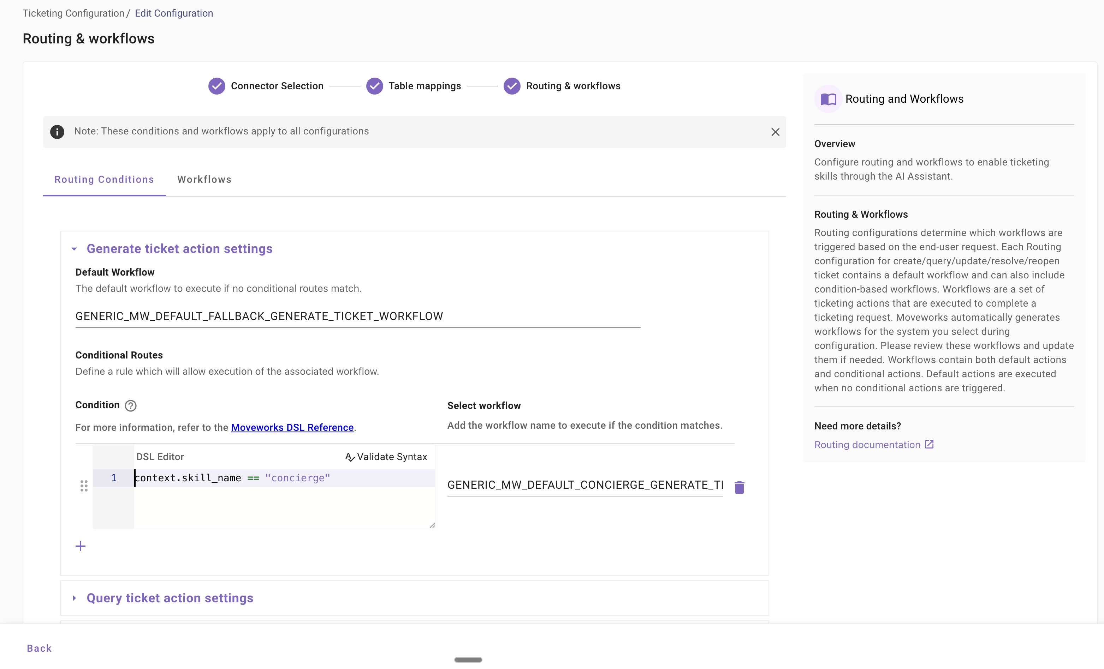The width and height of the screenshot is (1104, 669).
Task: Select the Routing Conditions tab
Action: pos(104,180)
